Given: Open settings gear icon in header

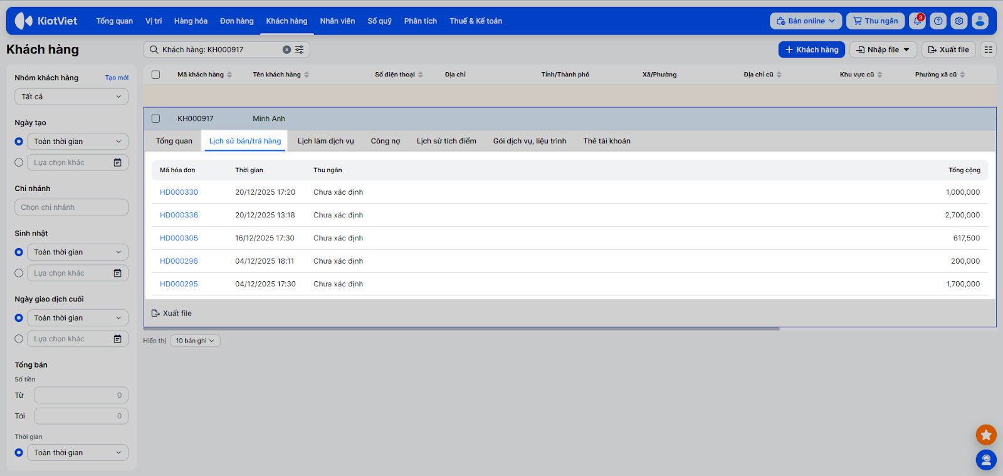Looking at the screenshot, I should click(x=958, y=21).
